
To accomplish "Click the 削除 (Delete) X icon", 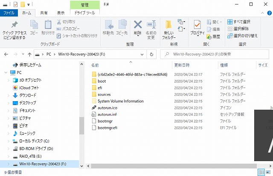I will click(x=138, y=28).
